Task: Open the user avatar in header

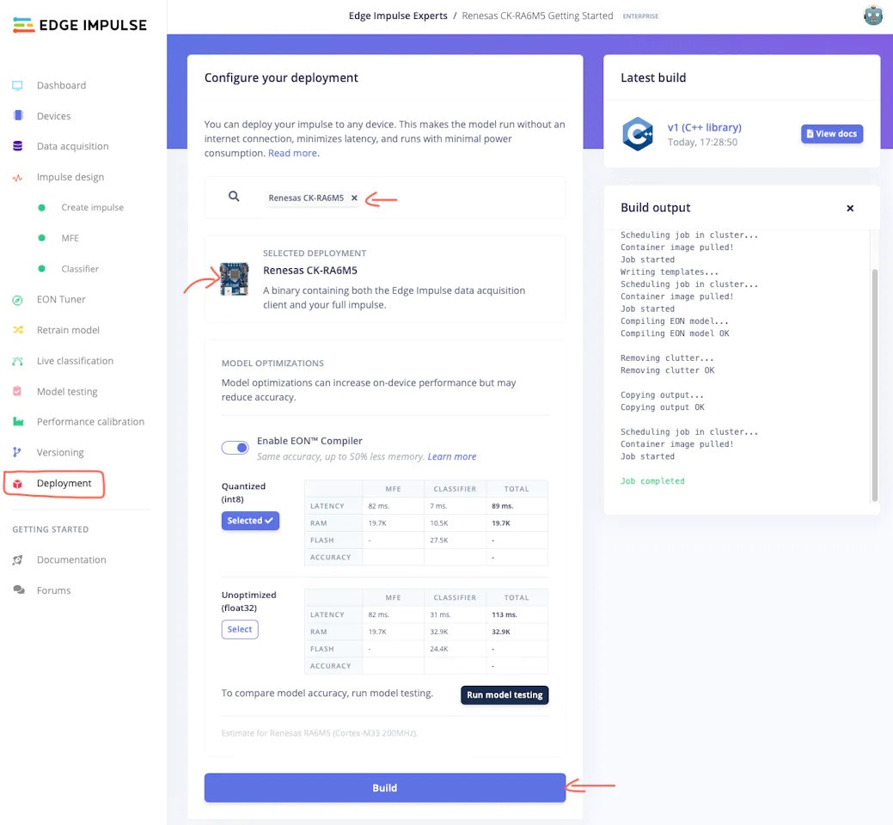Action: 872,15
